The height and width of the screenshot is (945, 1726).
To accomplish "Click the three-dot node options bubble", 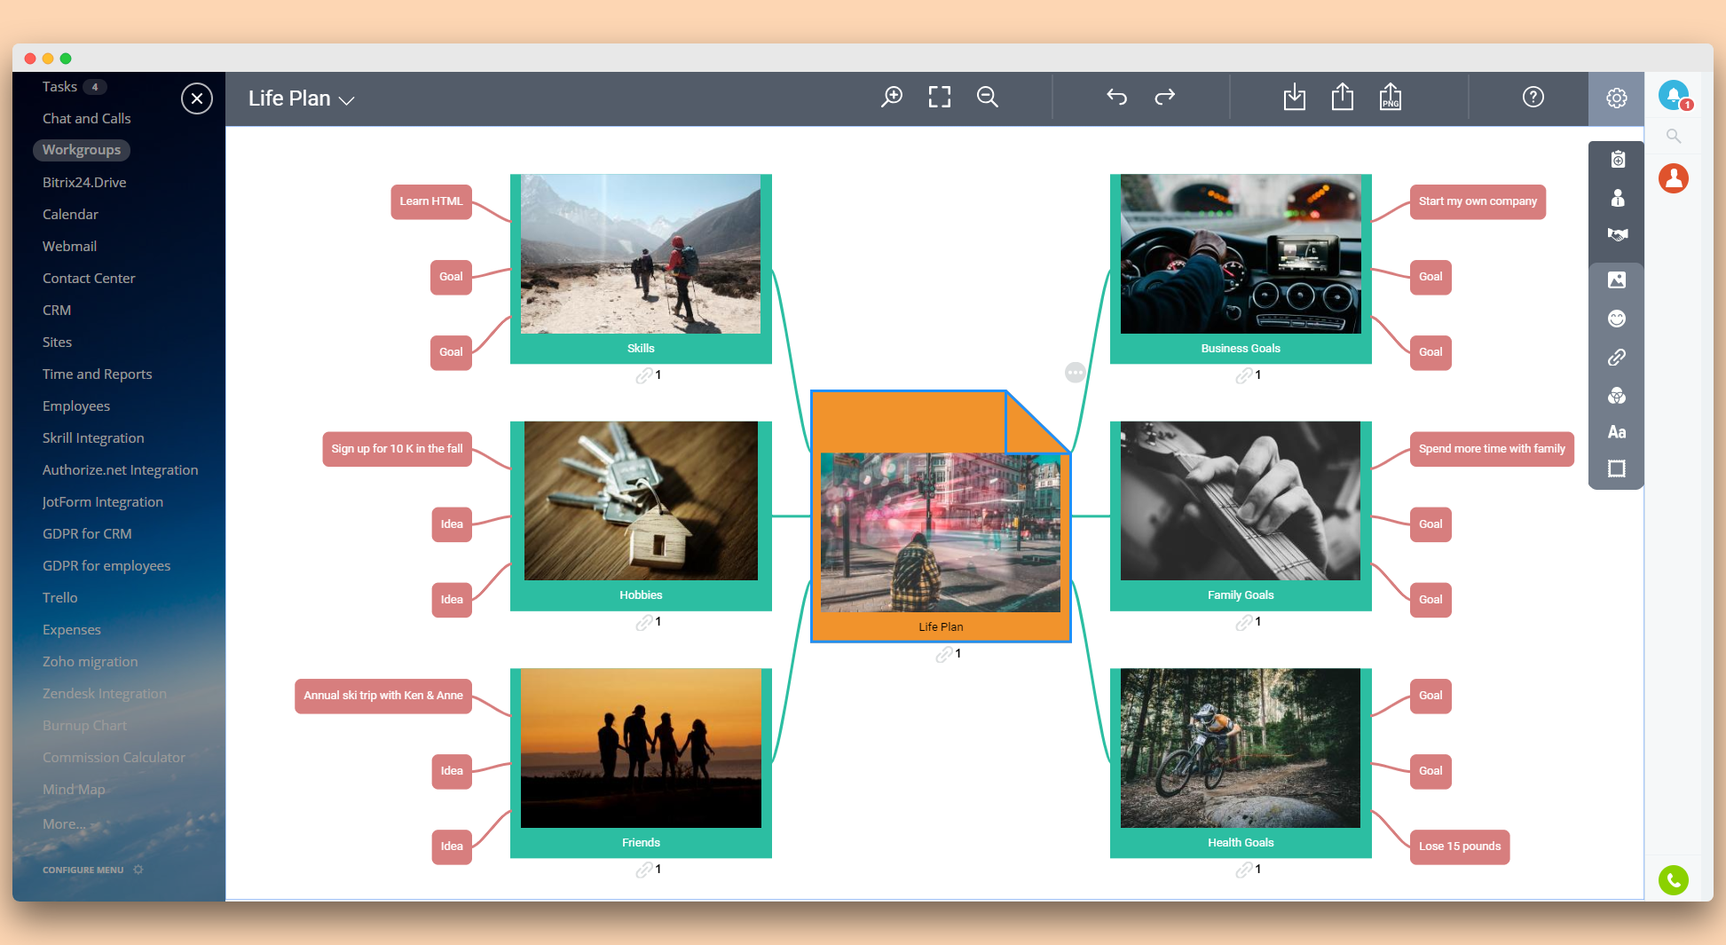I will click(x=1075, y=373).
